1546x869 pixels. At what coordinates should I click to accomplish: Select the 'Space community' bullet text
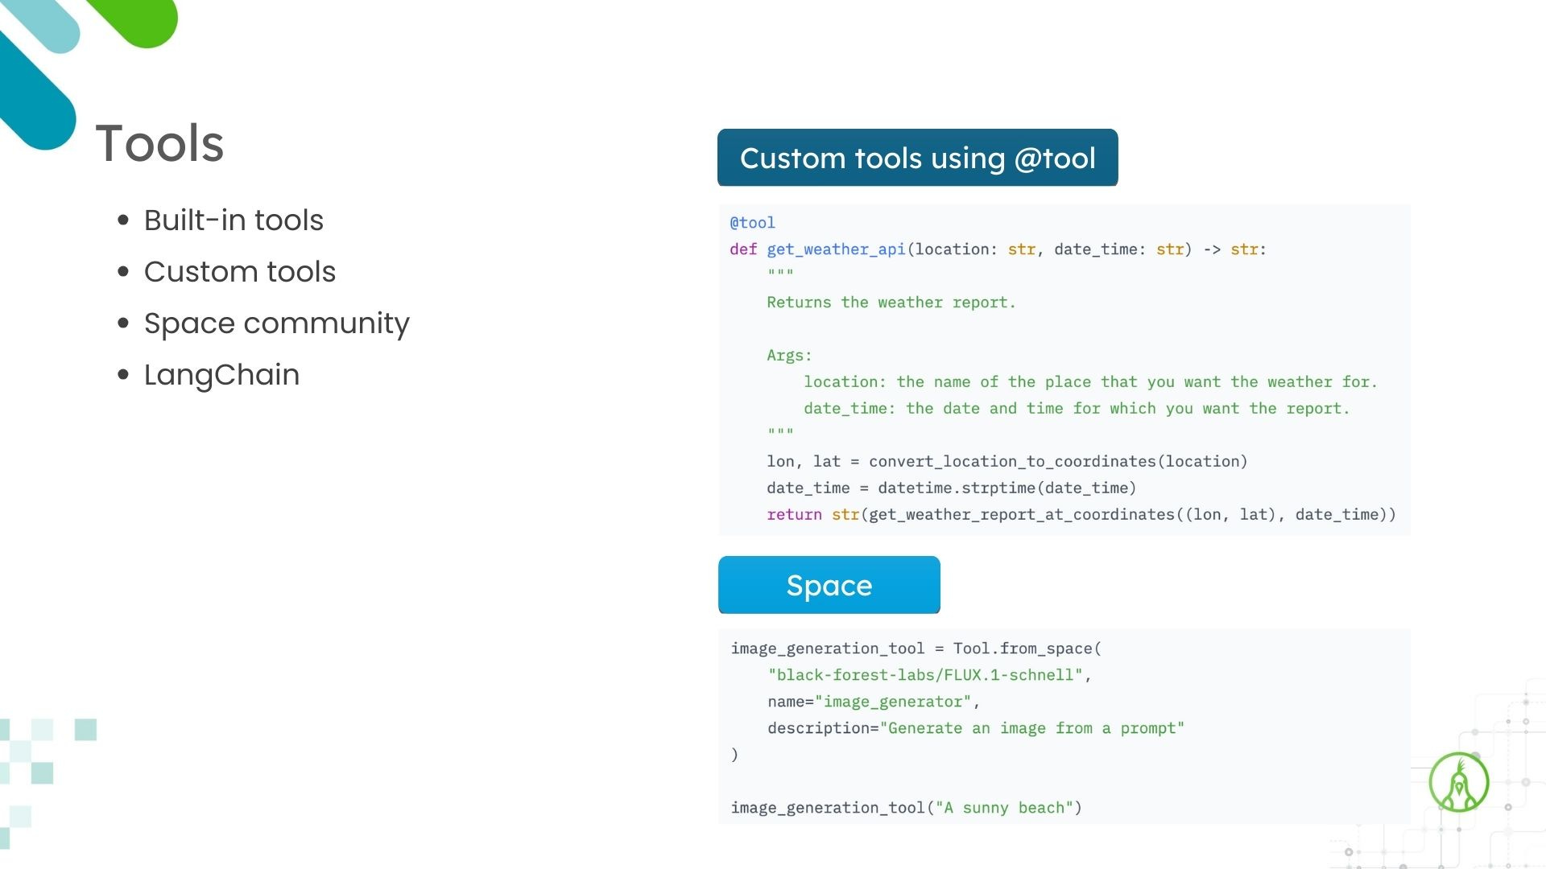(x=276, y=323)
